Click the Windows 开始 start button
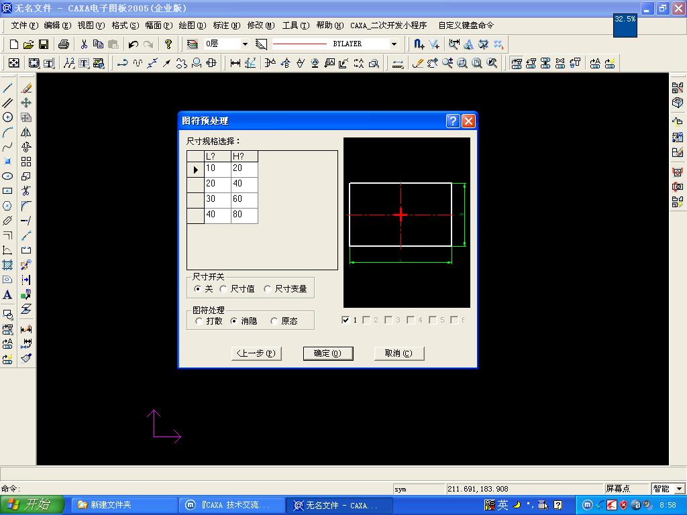 tap(32, 505)
